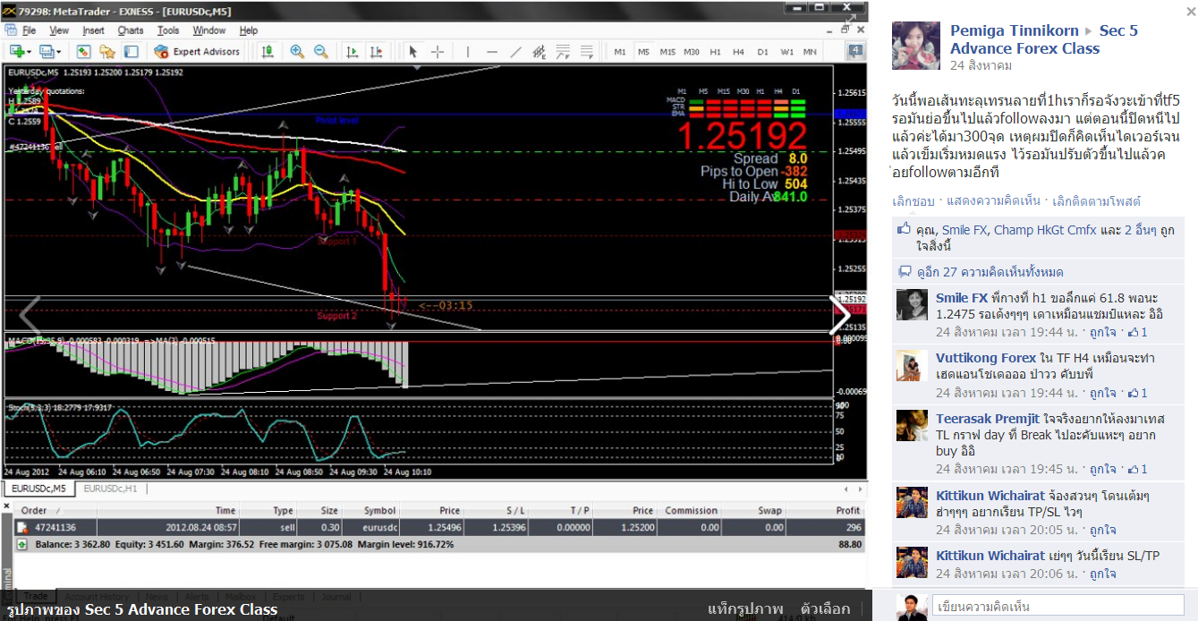Select the vertical line drawing tool
The image size is (1198, 621).
pos(466,52)
